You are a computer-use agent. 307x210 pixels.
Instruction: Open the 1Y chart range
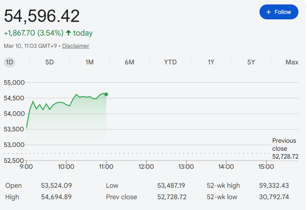[211, 62]
